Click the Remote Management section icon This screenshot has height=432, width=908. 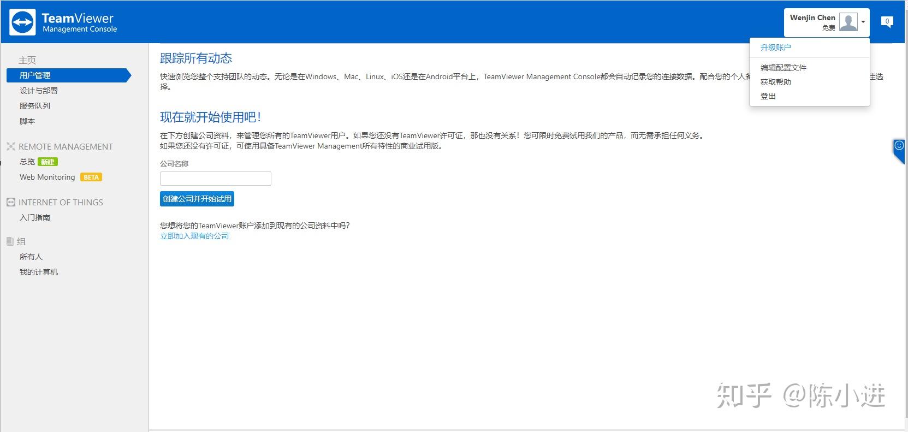[11, 146]
